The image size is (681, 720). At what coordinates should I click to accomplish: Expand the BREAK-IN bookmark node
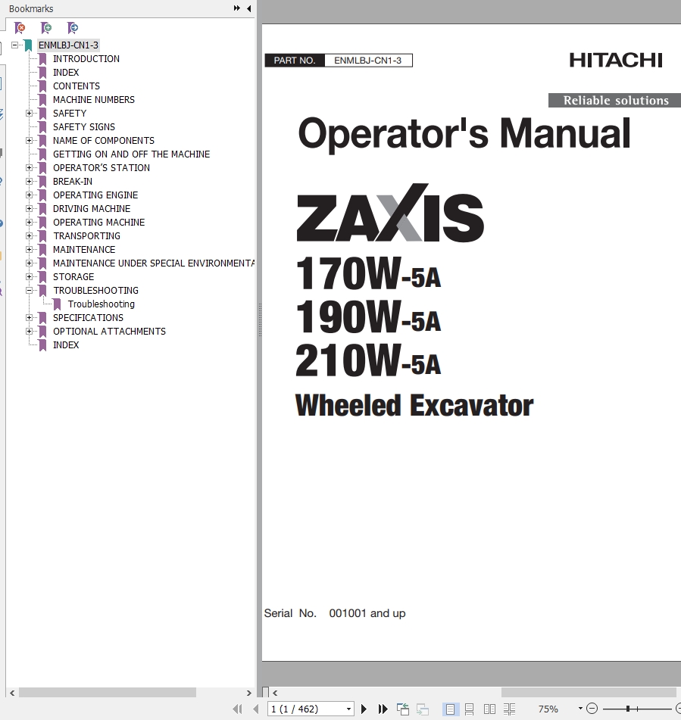(29, 182)
